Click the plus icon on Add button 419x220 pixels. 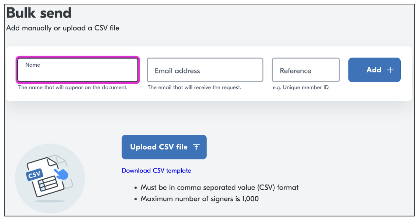point(390,70)
